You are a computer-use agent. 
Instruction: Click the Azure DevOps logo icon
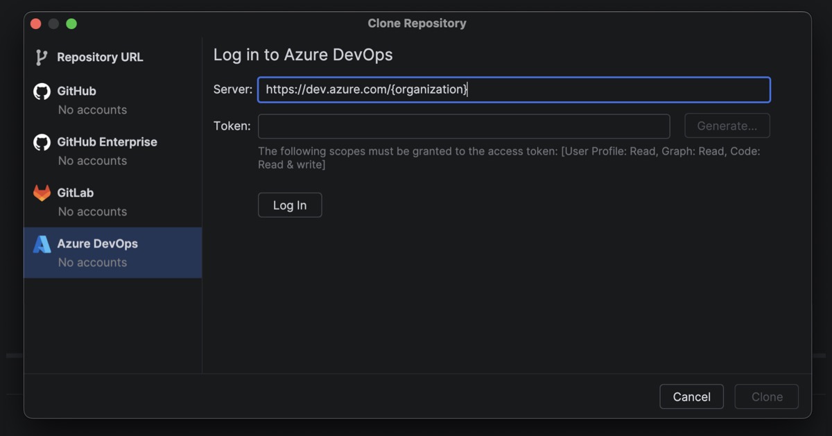[42, 244]
